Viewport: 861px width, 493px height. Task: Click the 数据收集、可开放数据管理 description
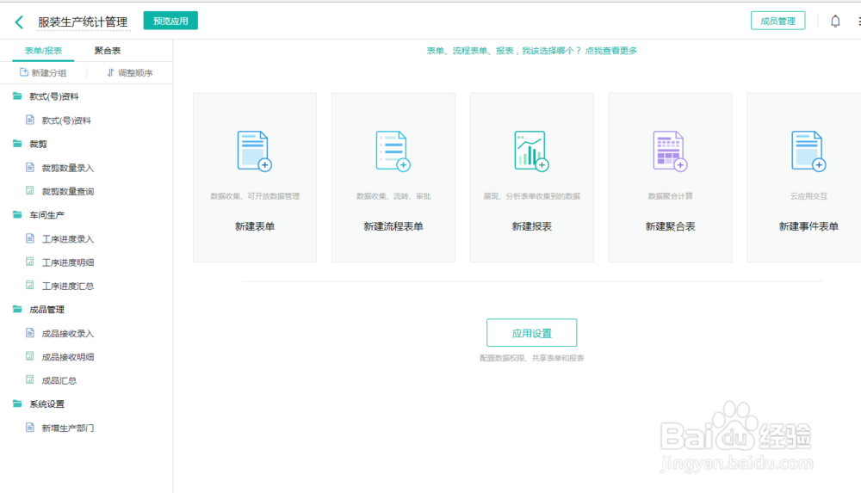point(255,196)
